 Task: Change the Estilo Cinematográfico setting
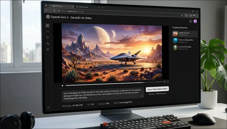(123, 102)
